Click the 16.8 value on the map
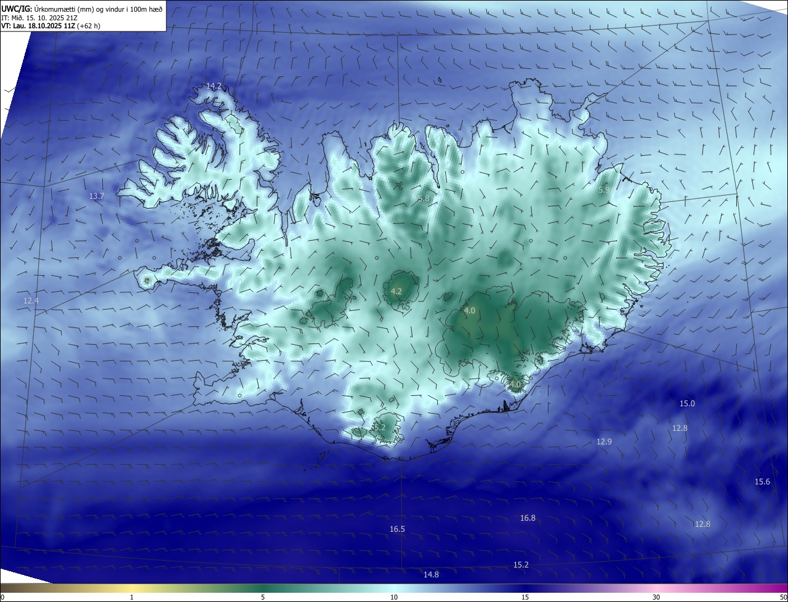The width and height of the screenshot is (788, 602). point(528,518)
